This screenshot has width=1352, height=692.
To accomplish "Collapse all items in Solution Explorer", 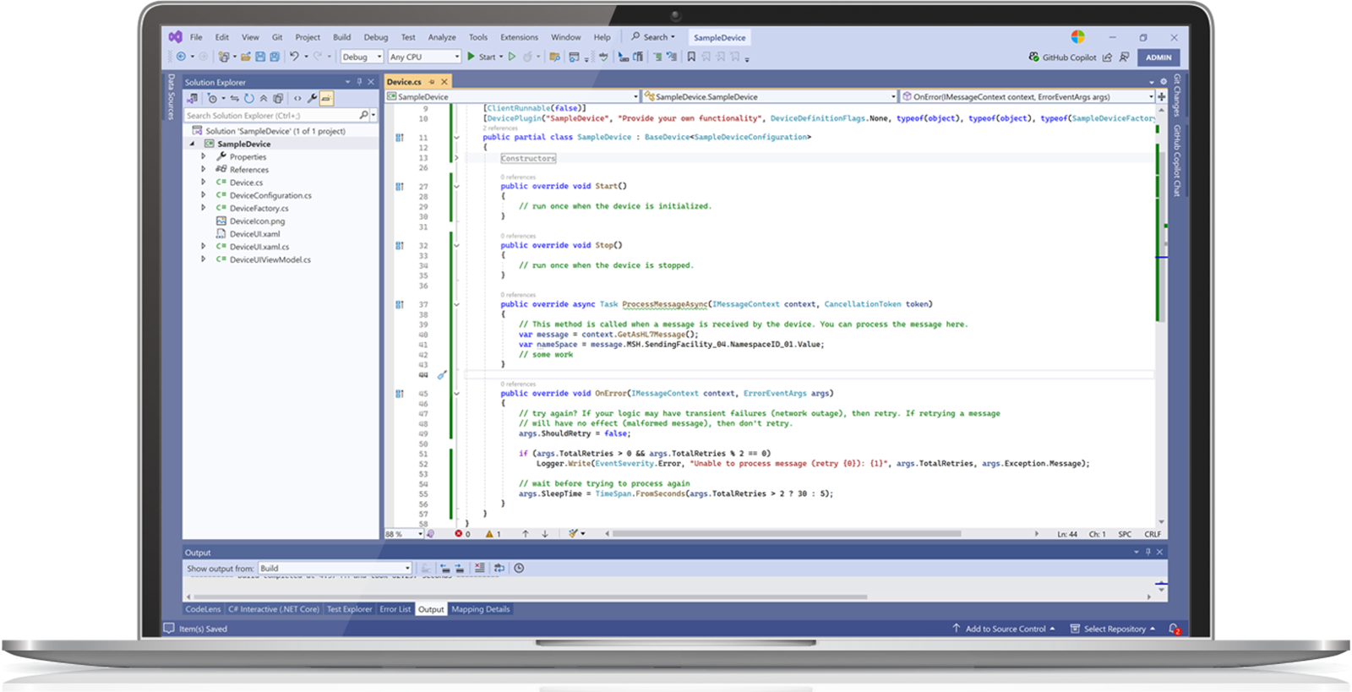I will pos(264,98).
